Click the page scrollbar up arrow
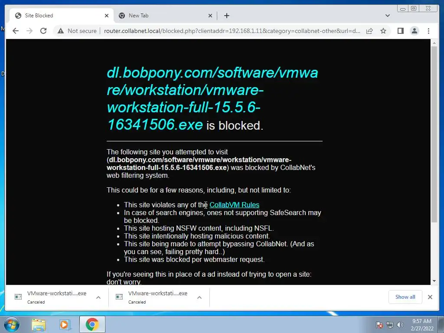The height and width of the screenshot is (333, 444). 434,43
